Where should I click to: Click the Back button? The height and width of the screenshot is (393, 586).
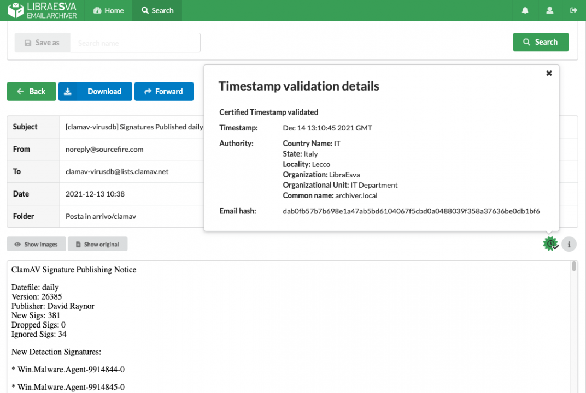31,92
